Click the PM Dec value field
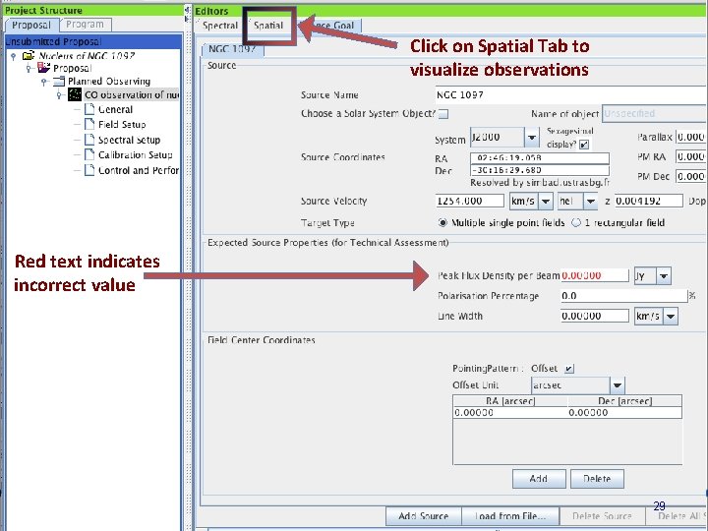The image size is (708, 531). coord(691,177)
